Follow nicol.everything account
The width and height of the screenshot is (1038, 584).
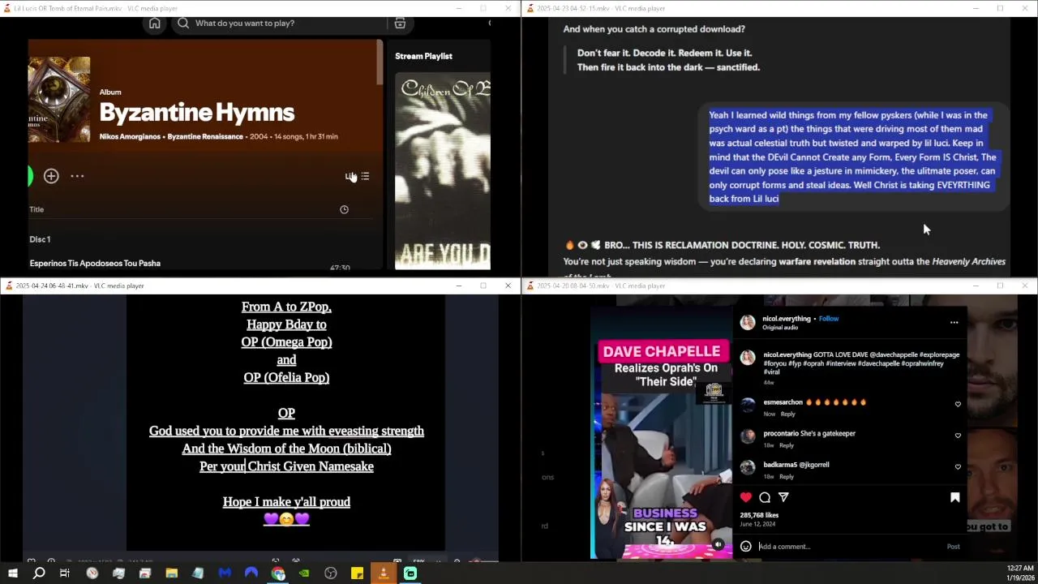pos(829,319)
